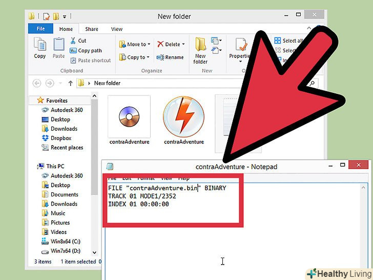Select the contraAdventure disc image file
Image resolution: width=373 pixels, height=280 pixels.
click(129, 120)
